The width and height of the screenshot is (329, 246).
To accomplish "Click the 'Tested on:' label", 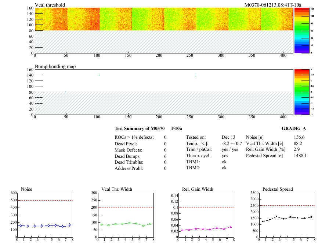I will [196, 137].
